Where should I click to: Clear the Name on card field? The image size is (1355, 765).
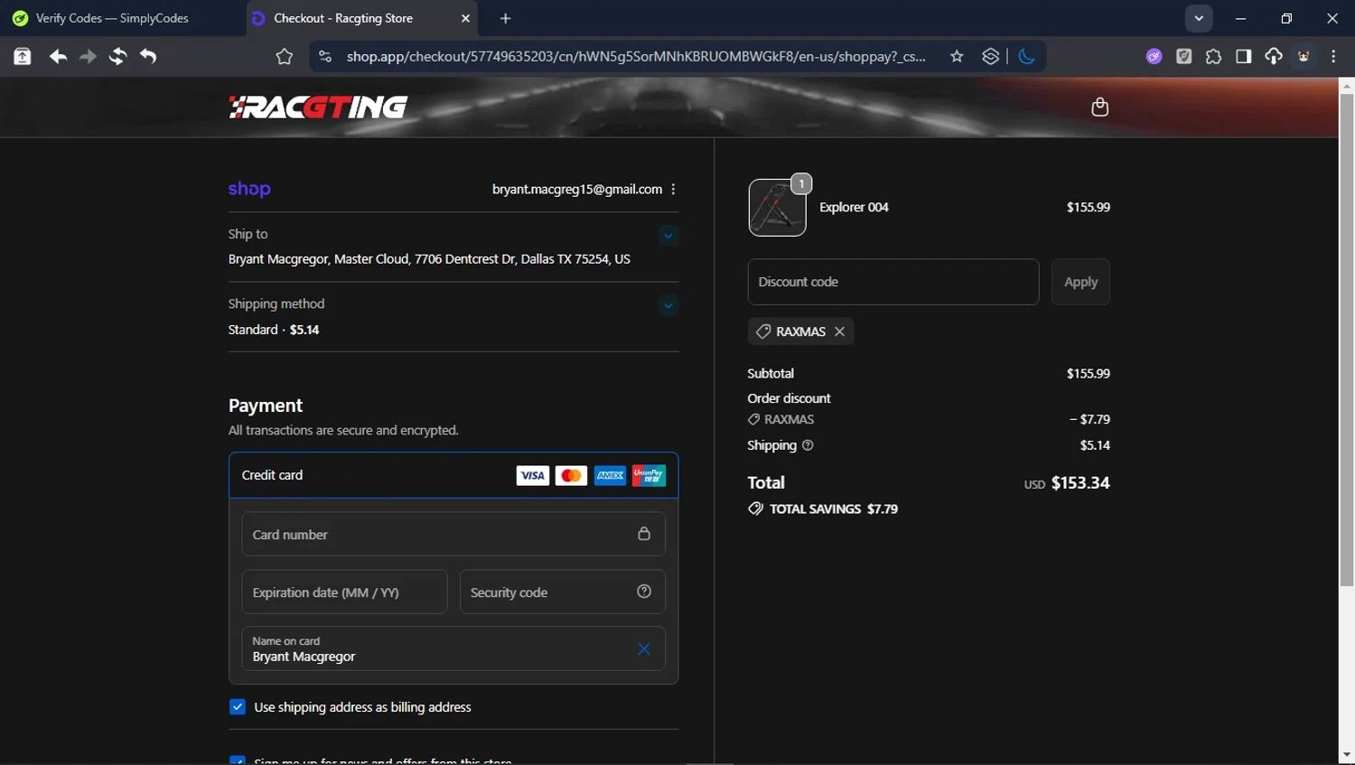[x=644, y=649]
